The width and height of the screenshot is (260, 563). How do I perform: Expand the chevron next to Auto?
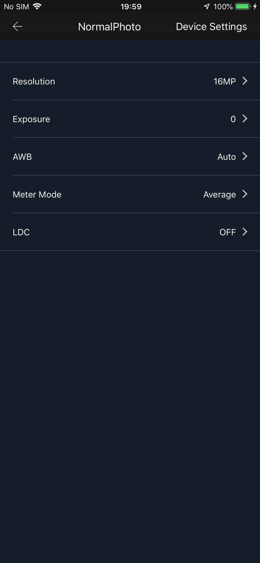245,157
